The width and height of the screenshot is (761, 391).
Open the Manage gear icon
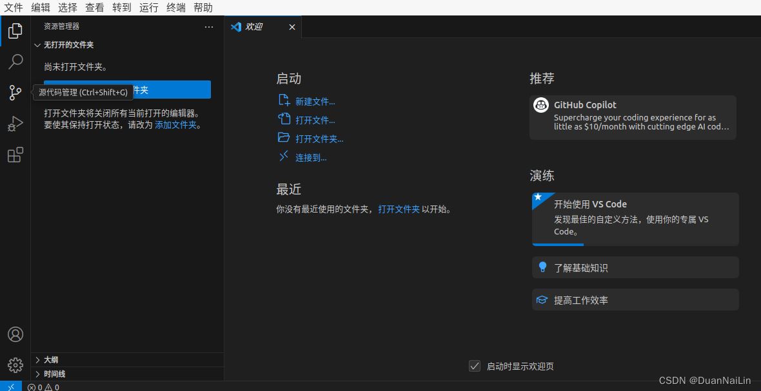click(15, 365)
